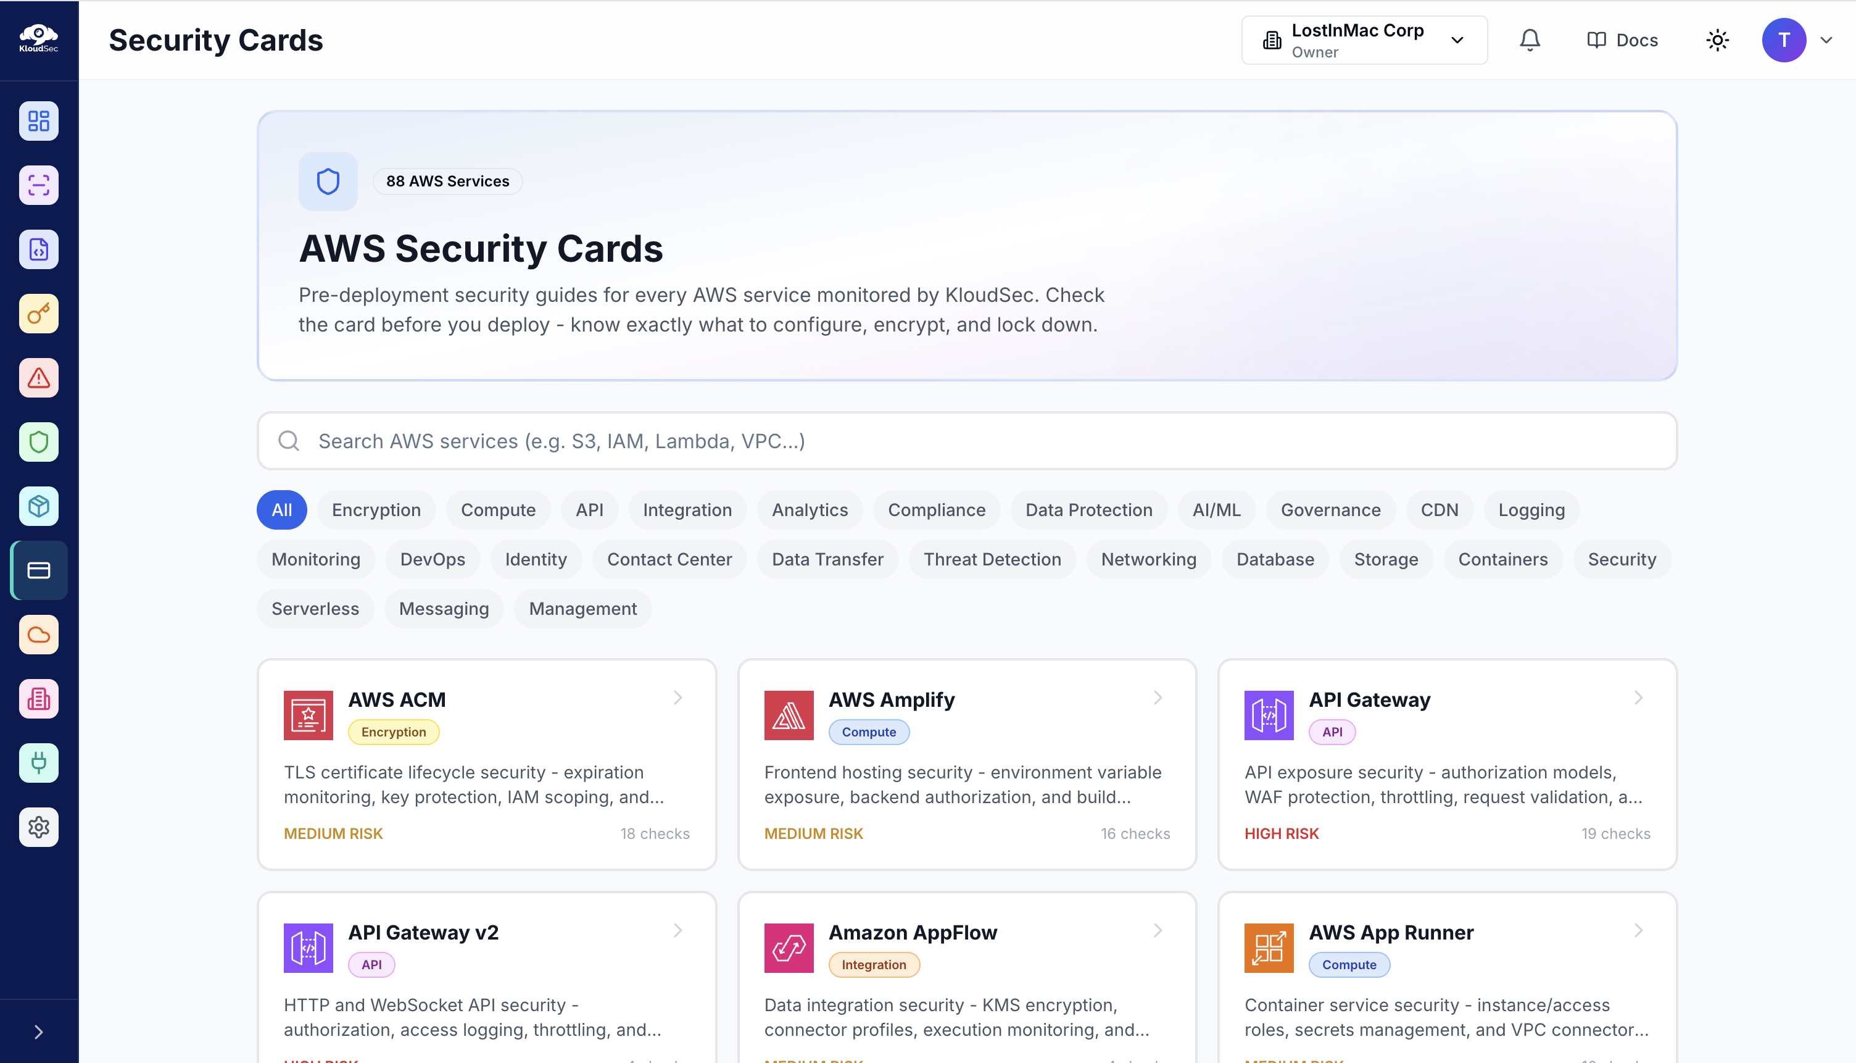
Task: Filter by Serverless category chip
Action: coord(315,608)
